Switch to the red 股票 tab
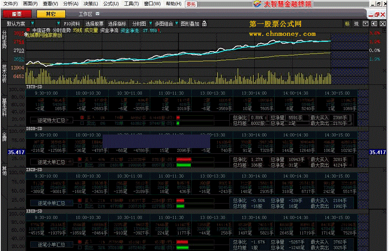The image size is (389, 251). coord(17,14)
